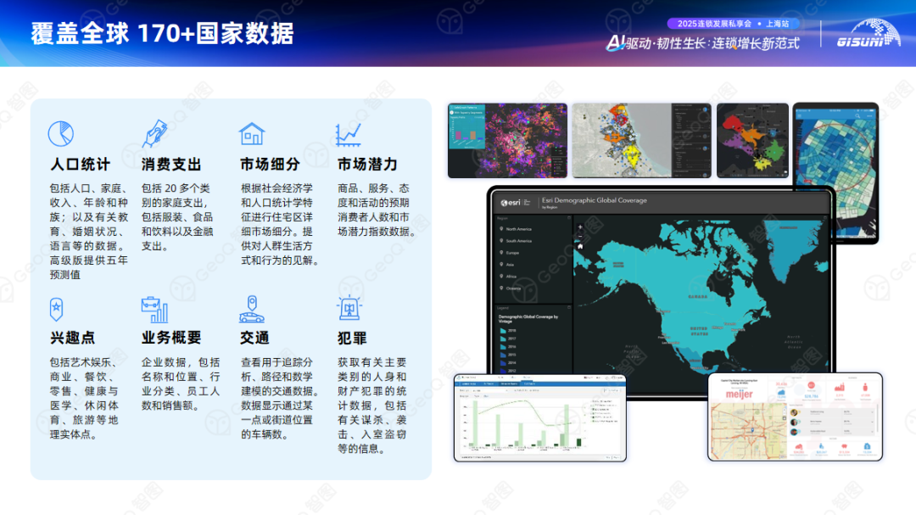Select South America in the Region list
This screenshot has width=916, height=515.
tap(516, 241)
